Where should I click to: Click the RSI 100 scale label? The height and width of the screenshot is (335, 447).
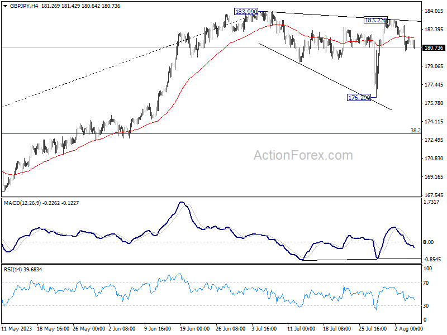click(x=427, y=269)
